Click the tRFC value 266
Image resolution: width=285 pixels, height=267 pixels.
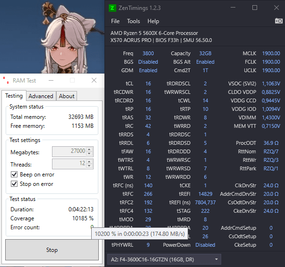[x=148, y=194]
